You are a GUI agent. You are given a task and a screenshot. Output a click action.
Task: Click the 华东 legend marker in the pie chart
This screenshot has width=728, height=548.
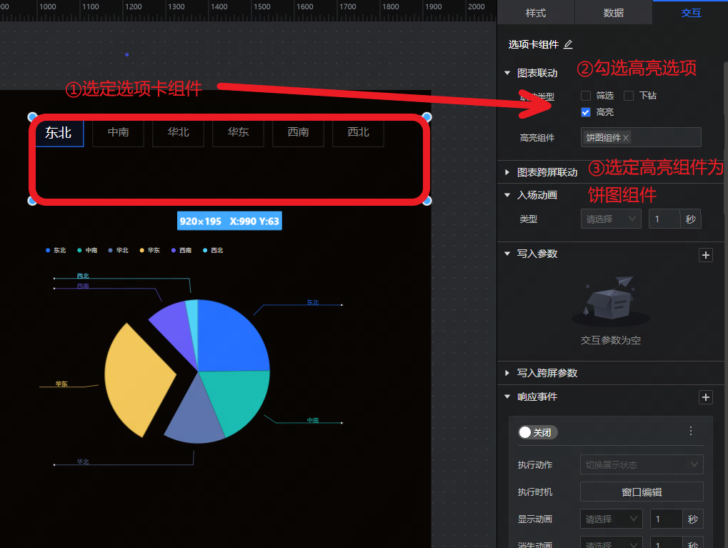point(142,251)
